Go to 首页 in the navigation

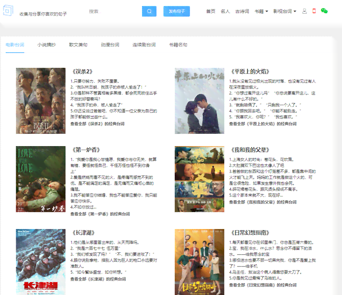pos(211,11)
